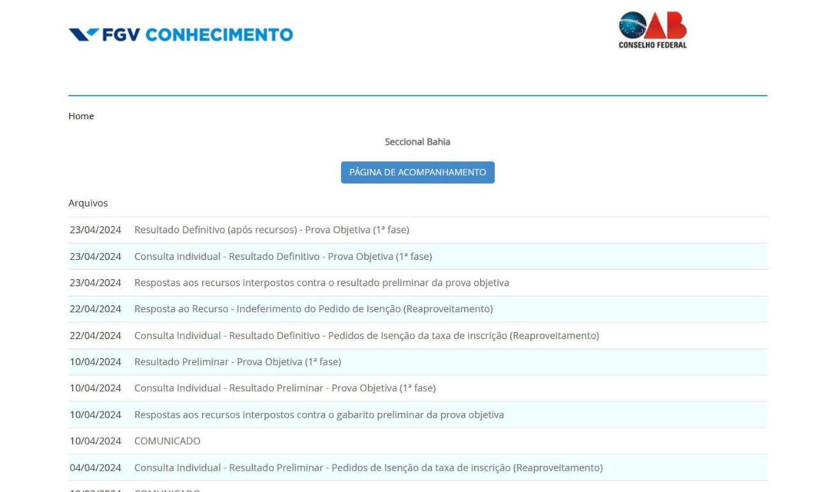The image size is (816, 492).
Task: Click the 04/04/2024 date cell
Action: (x=96, y=467)
